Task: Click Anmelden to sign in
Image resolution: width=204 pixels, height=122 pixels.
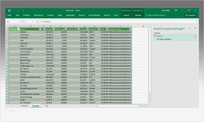Action: [166, 10]
